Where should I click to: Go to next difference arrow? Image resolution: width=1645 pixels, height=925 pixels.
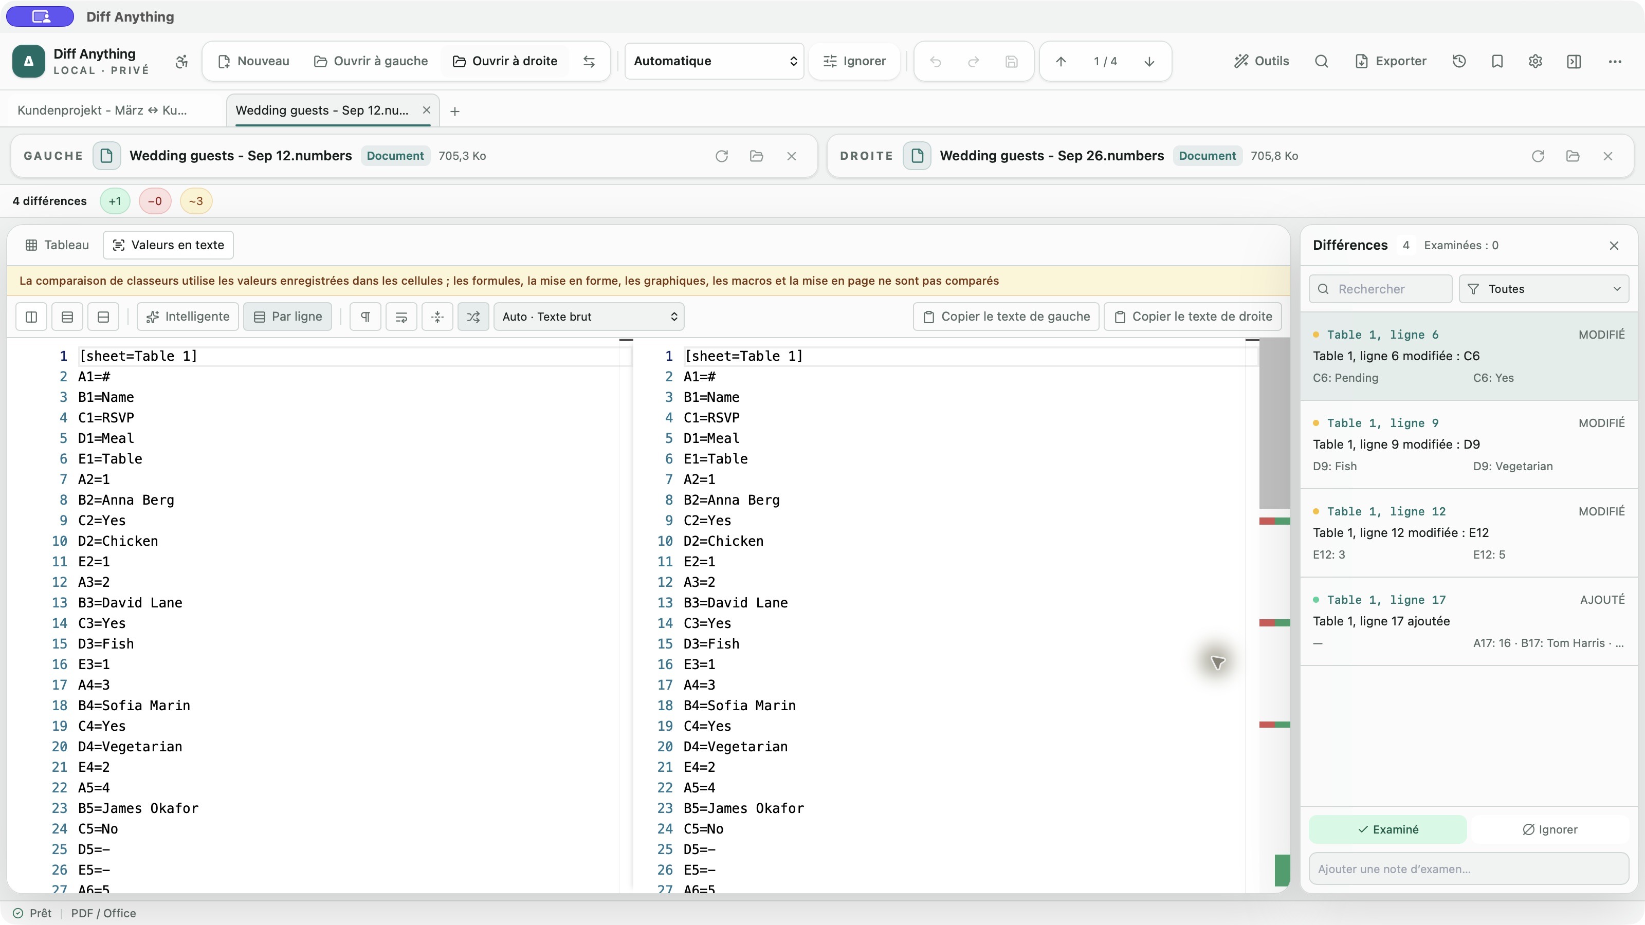pyautogui.click(x=1149, y=61)
